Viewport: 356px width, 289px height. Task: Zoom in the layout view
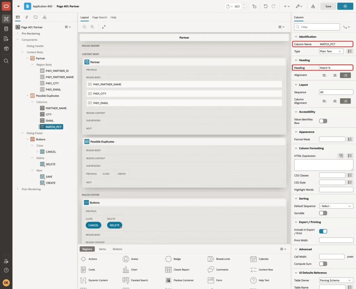(92, 27)
